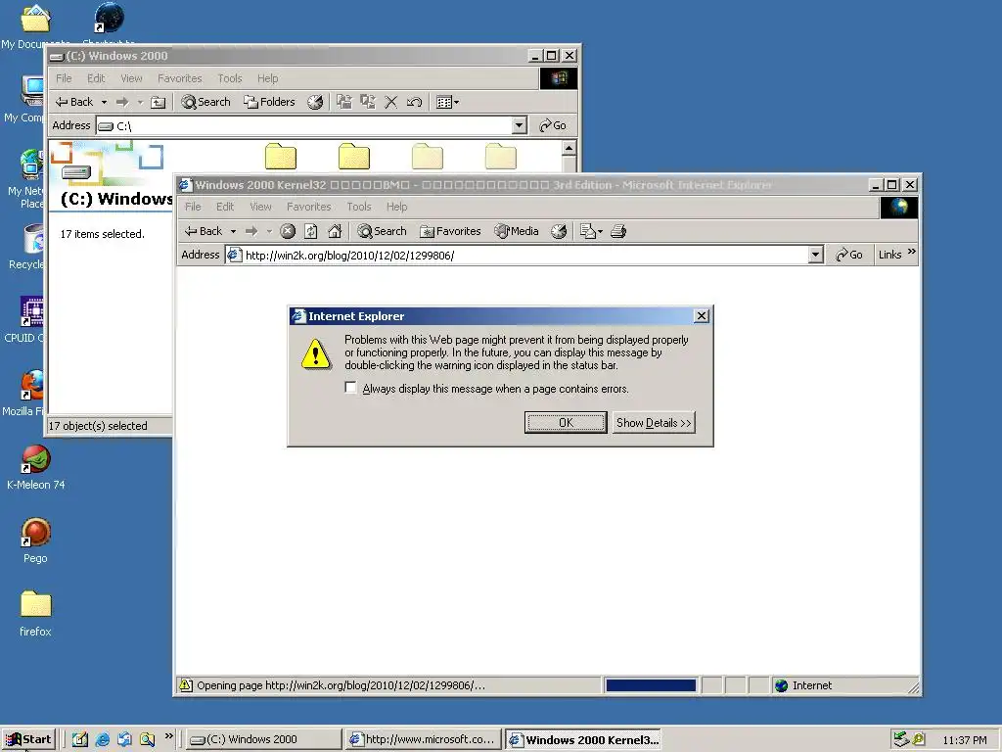Click Search in the C: Windows 2000 window

(205, 102)
